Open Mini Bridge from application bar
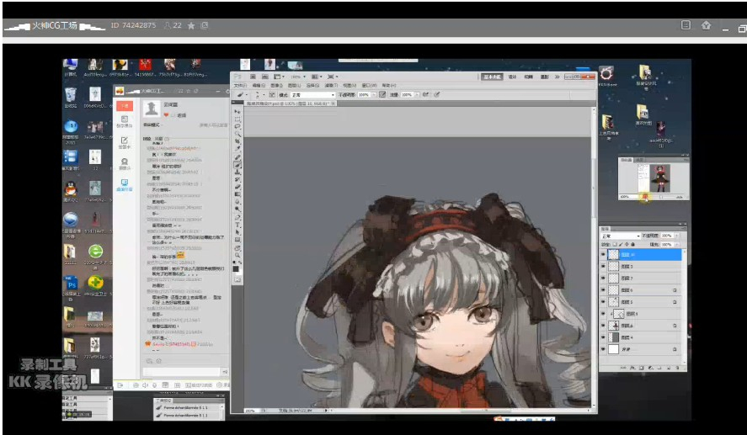This screenshot has height=435, width=747. point(265,77)
